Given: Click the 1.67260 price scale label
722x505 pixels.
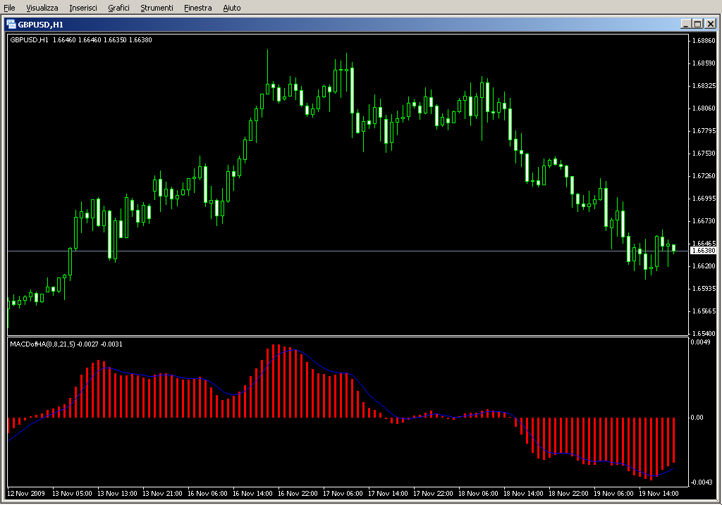Looking at the screenshot, I should pos(704,175).
